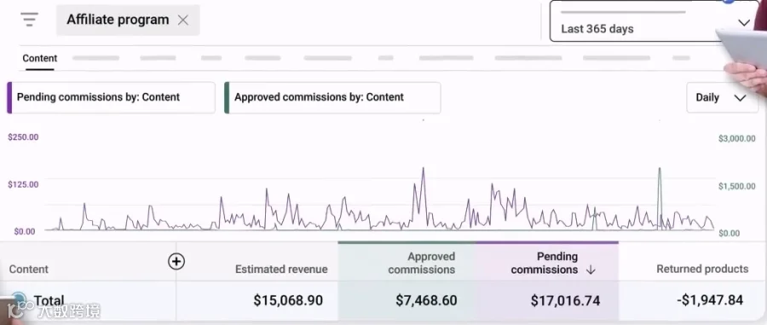Viewport: 767px width, 325px height.
Task: Click the Returned products column header
Action: [x=702, y=270]
